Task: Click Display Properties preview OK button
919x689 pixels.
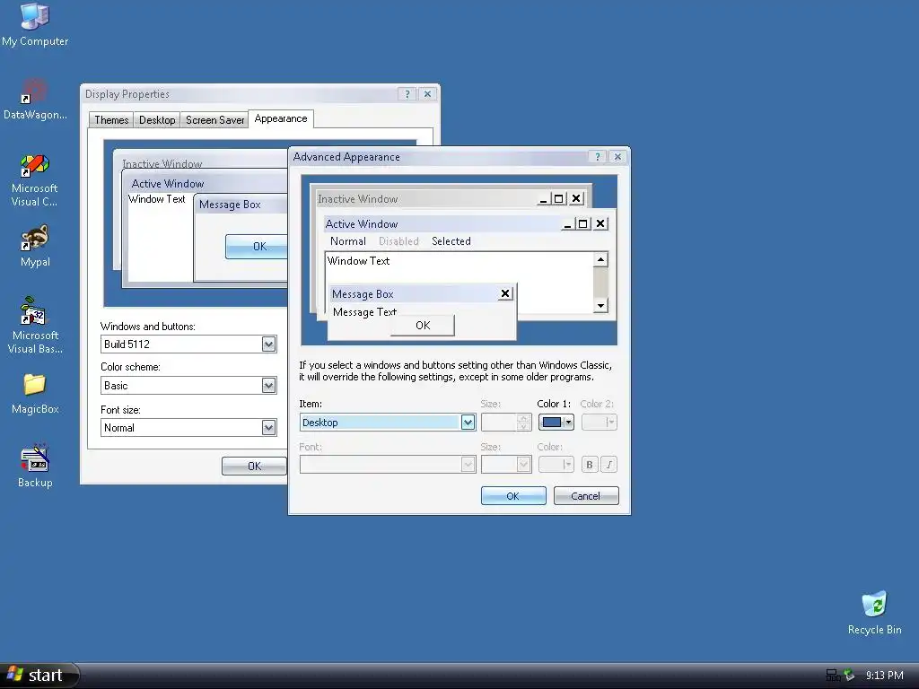Action: pyautogui.click(x=257, y=247)
